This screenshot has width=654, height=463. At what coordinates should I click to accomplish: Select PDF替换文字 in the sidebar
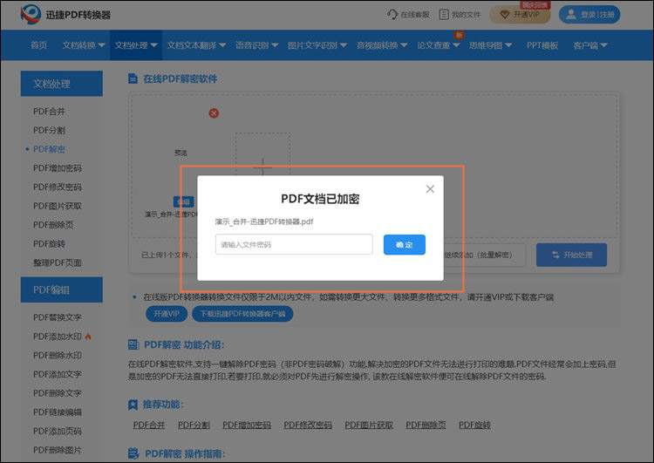tap(58, 317)
